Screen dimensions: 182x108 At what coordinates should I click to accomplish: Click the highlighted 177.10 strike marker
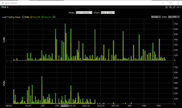pyautogui.click(x=64, y=106)
